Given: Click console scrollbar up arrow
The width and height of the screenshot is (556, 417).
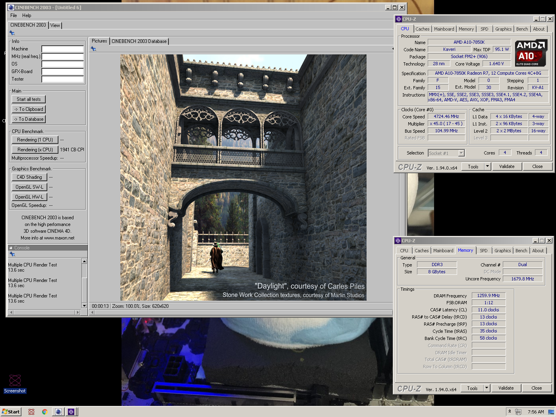Looking at the screenshot, I should [x=84, y=261].
